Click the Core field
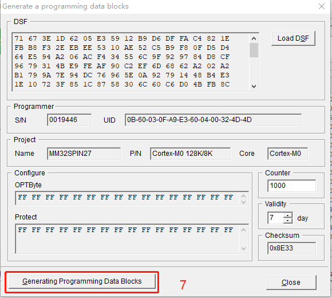 pyautogui.click(x=287, y=154)
